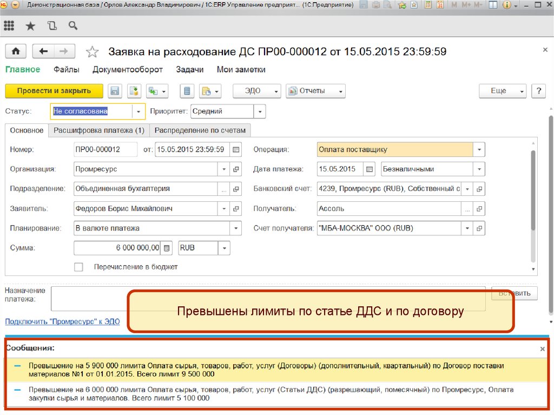Open the Счет получателя record icon
The image size is (554, 415).
[x=479, y=228]
